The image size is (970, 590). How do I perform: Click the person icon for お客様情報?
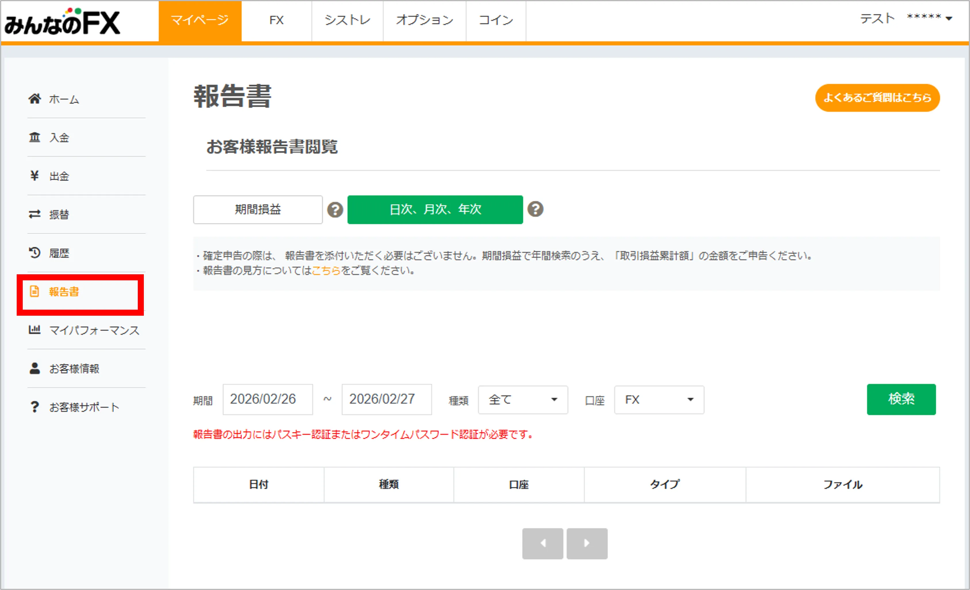pyautogui.click(x=35, y=368)
